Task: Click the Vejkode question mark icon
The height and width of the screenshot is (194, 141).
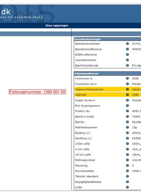Action: pyautogui.click(x=127, y=95)
